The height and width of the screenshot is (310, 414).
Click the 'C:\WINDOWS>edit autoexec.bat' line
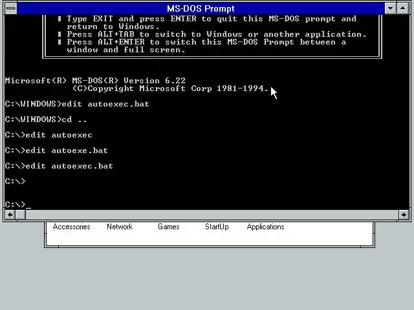tap(77, 104)
